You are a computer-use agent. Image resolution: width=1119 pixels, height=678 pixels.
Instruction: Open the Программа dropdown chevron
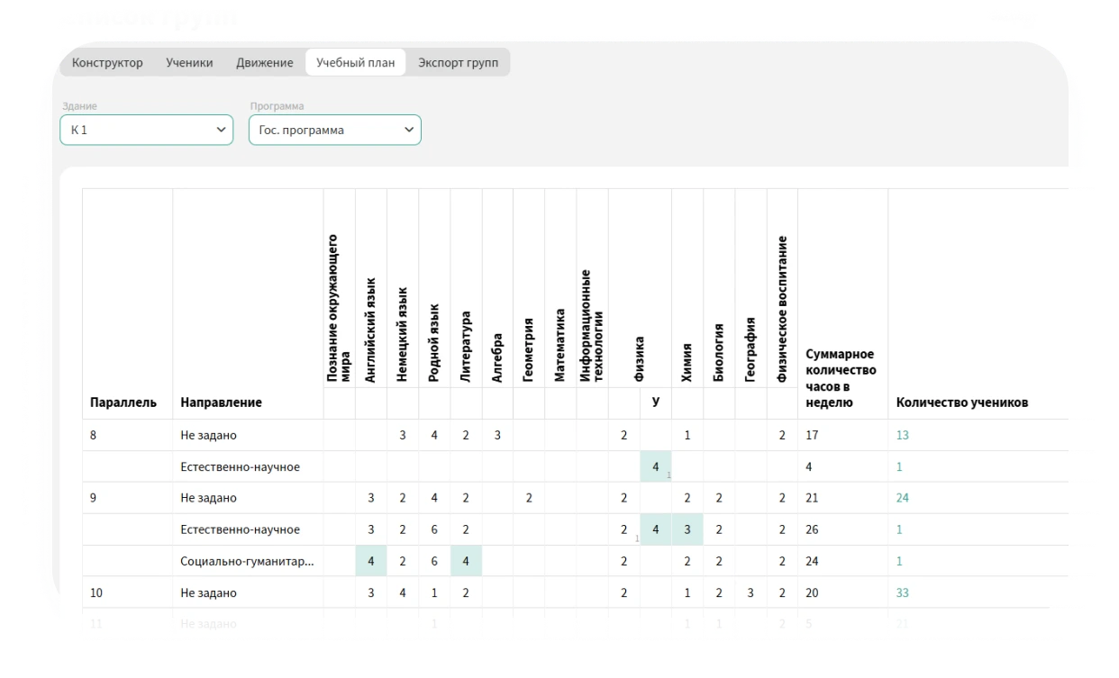click(x=409, y=130)
